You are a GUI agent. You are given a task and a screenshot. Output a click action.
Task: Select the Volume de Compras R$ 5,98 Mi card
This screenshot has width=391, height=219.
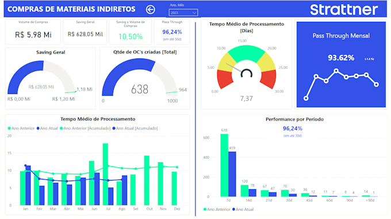(x=33, y=32)
